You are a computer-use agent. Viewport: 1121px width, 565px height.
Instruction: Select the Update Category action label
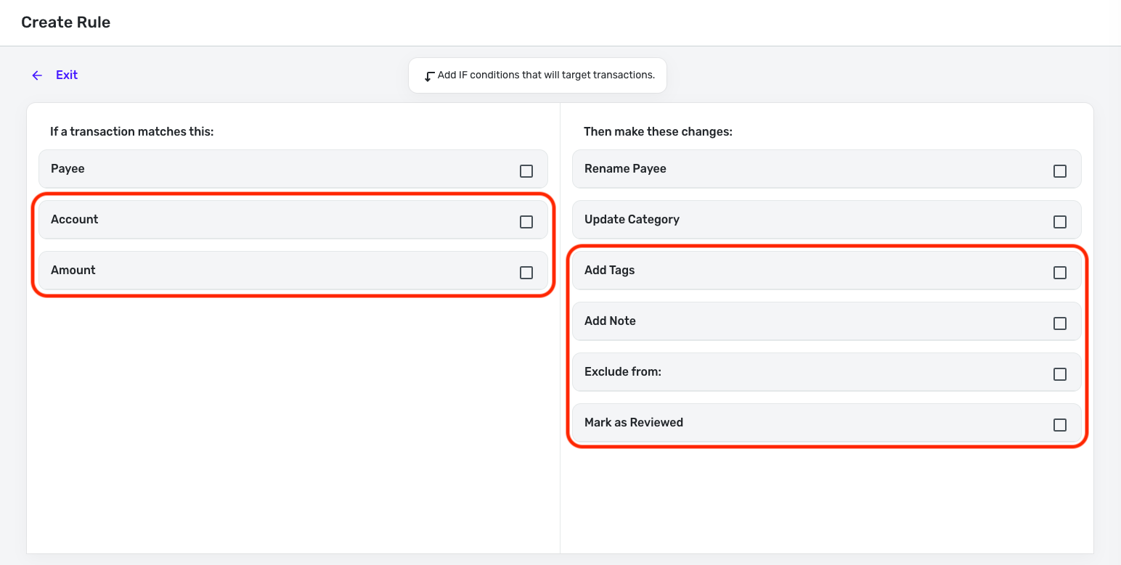click(632, 220)
